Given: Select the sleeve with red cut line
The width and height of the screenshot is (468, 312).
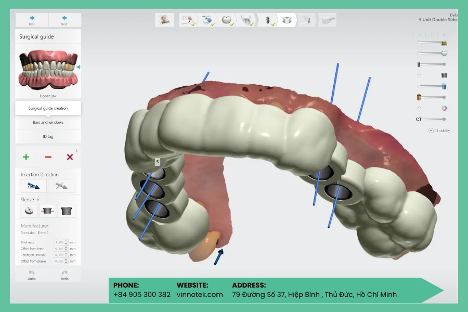Looking at the screenshot, I should click(47, 211).
